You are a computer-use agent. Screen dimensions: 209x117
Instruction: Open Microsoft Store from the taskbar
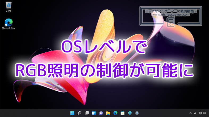[x=123, y=113]
